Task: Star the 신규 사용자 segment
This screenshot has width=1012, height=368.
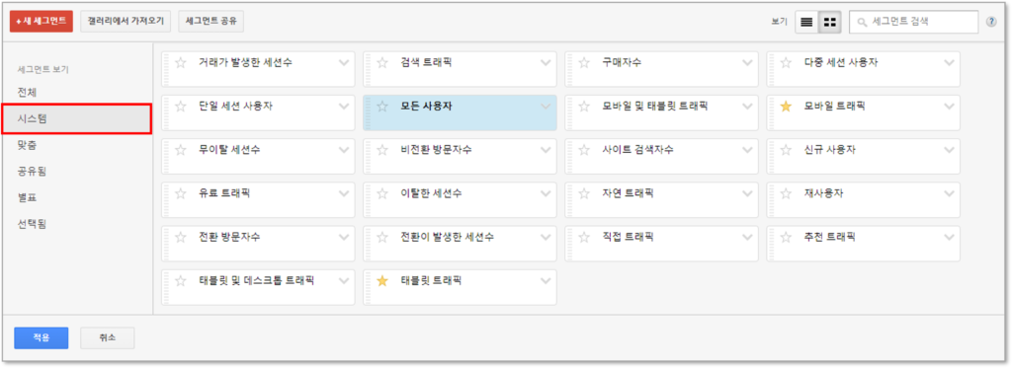Action: (786, 150)
